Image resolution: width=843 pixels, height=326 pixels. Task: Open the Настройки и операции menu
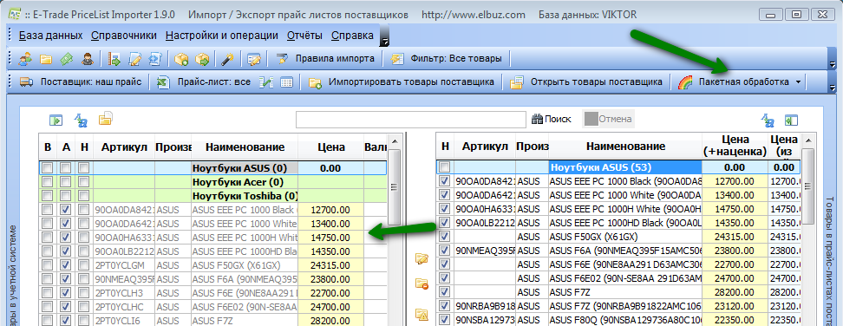221,36
